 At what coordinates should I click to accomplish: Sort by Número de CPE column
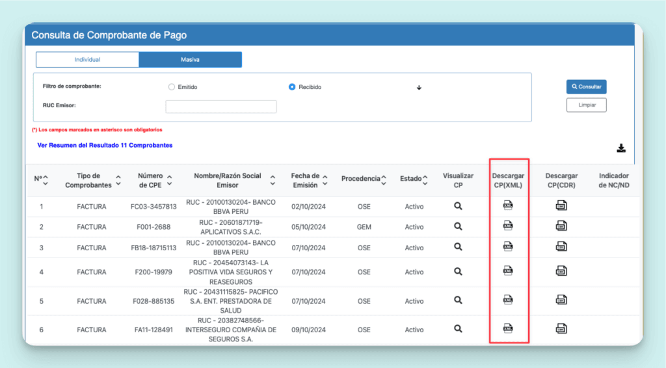click(170, 180)
